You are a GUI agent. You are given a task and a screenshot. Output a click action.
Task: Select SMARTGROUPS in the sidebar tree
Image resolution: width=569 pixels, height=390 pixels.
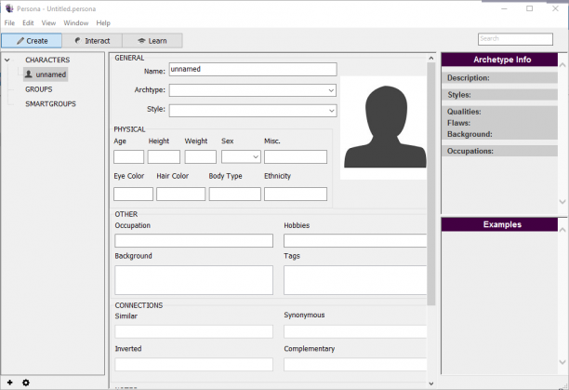coord(50,104)
